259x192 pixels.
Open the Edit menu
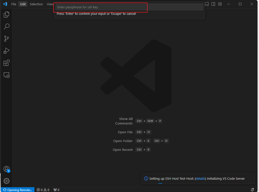[23, 4]
